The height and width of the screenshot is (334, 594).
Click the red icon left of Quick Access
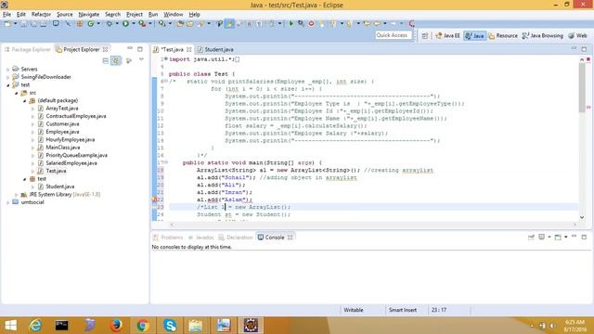(x=412, y=23)
